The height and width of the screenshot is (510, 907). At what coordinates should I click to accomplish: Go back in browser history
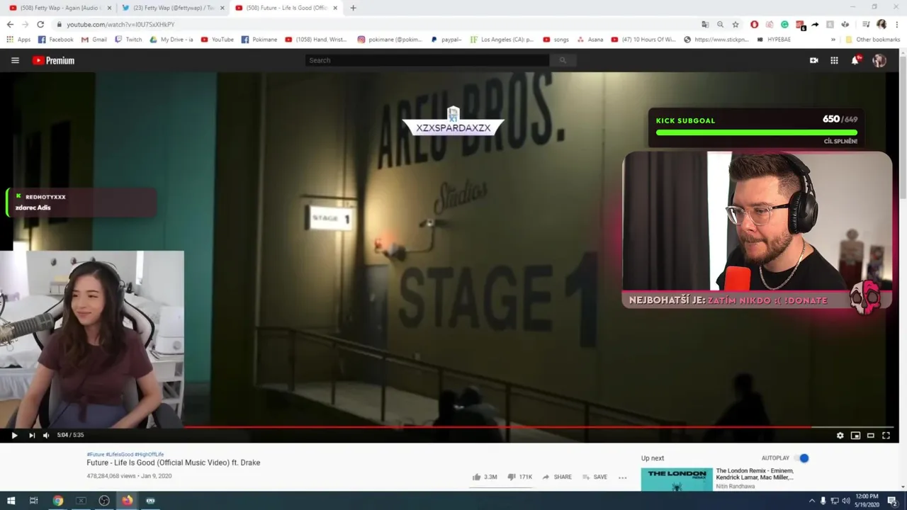(10, 24)
